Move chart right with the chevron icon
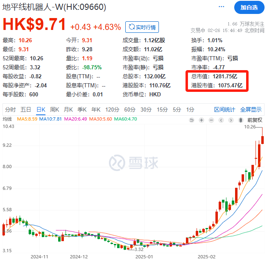The height and width of the screenshot is (260, 267). [x=231, y=120]
